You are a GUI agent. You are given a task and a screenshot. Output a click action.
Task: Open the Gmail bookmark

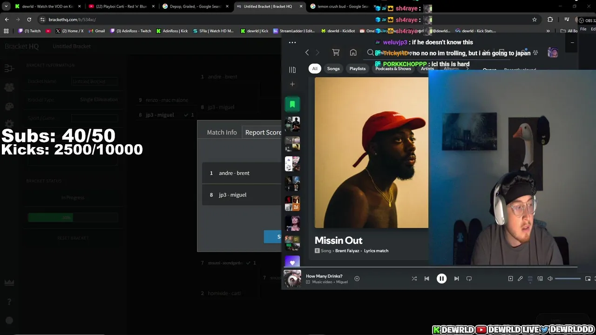pyautogui.click(x=96, y=31)
